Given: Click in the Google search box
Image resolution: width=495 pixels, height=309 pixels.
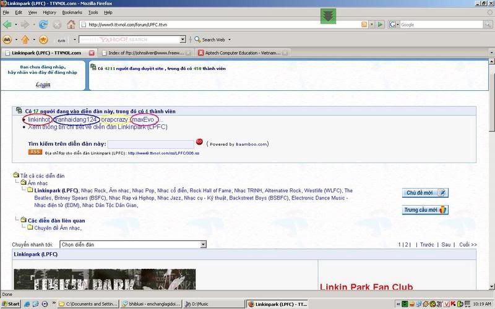Looking at the screenshot, I should point(441,24).
